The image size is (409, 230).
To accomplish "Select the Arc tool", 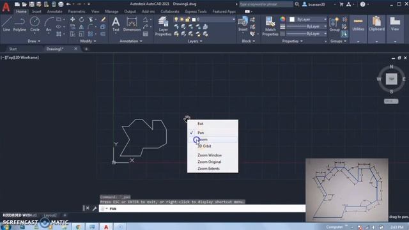I will tap(49, 24).
